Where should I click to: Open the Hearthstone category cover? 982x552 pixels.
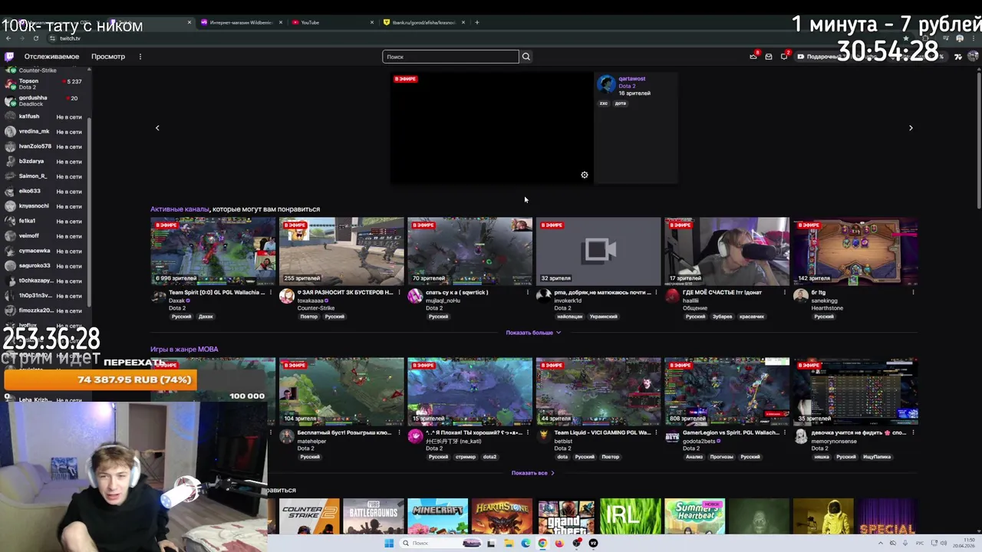502,516
